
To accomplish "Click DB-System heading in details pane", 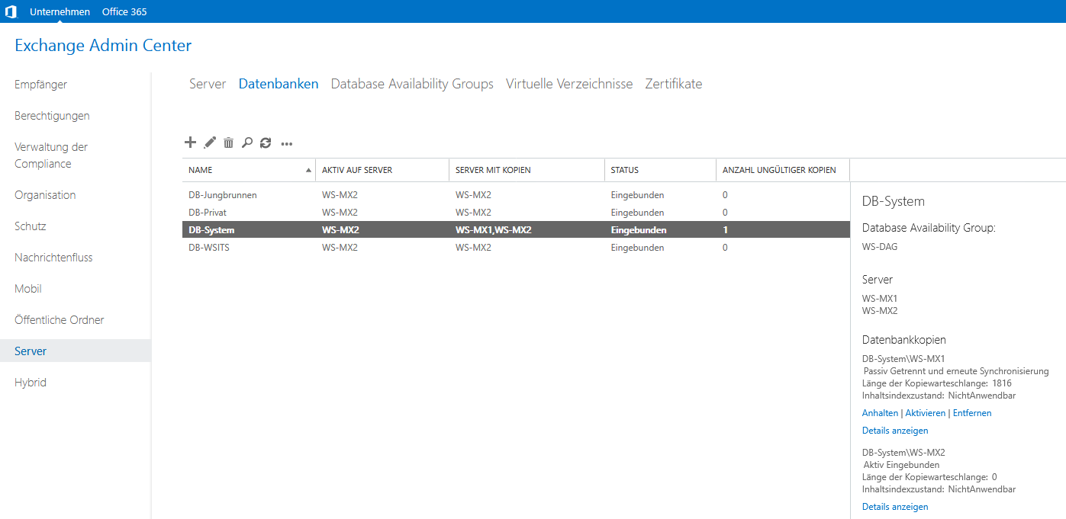I will point(894,202).
